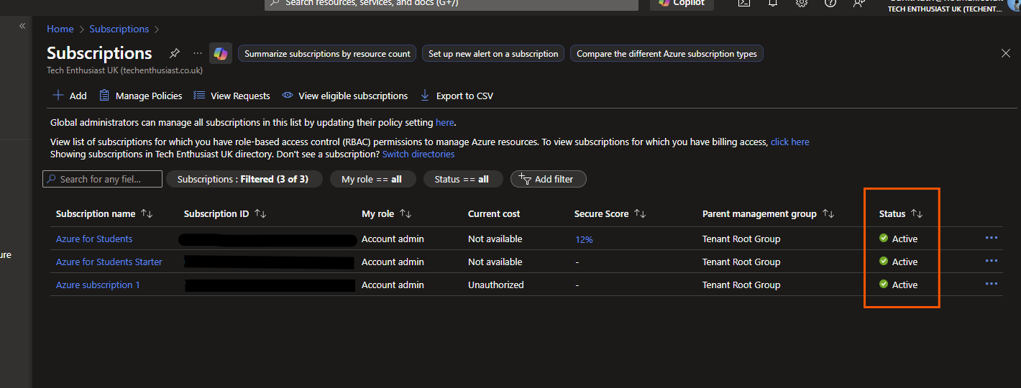Image resolution: width=1021 pixels, height=388 pixels.
Task: View eligible subscriptions
Action: coord(345,96)
